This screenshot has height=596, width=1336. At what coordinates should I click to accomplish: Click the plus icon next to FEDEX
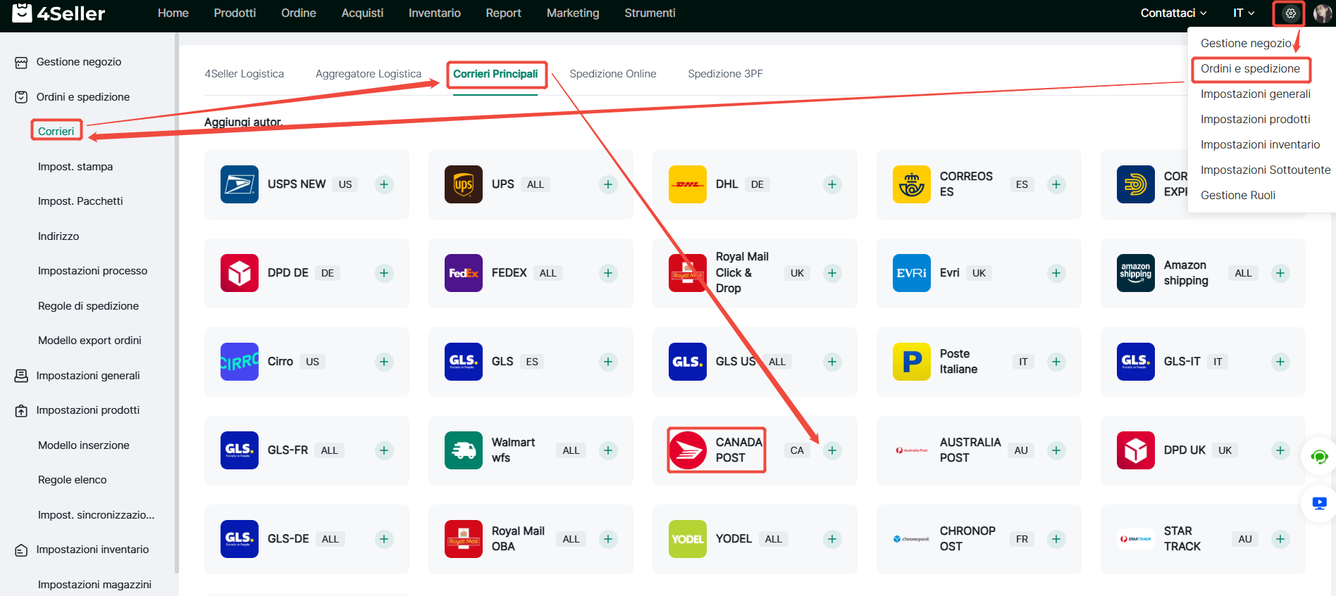click(x=608, y=273)
